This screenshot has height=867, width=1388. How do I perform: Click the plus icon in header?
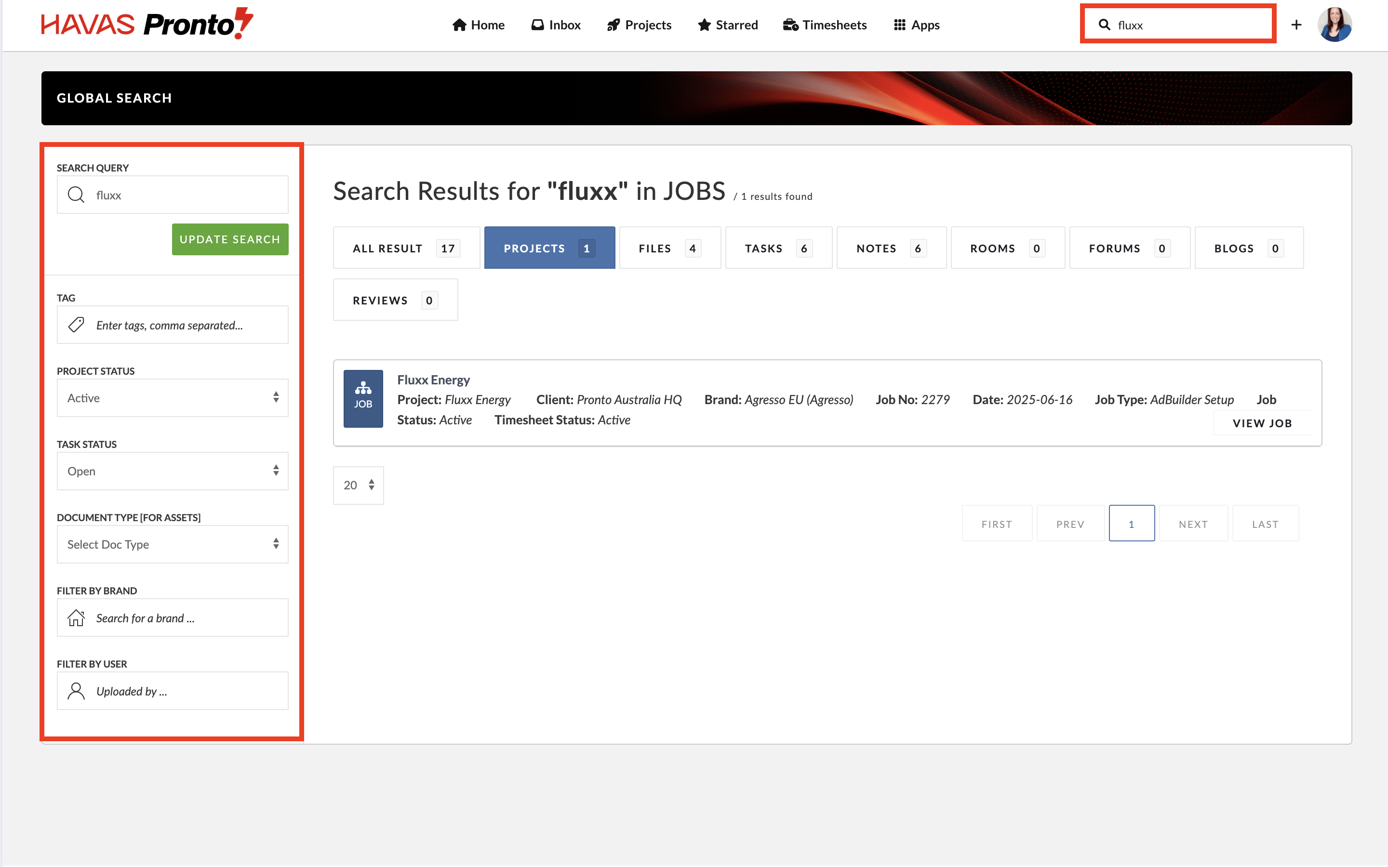click(1295, 25)
